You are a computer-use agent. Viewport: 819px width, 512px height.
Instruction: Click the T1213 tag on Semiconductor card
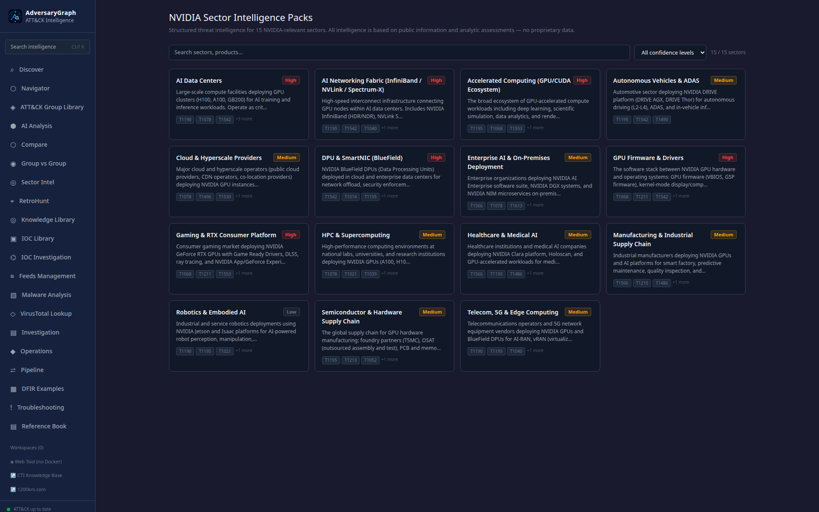coord(351,360)
